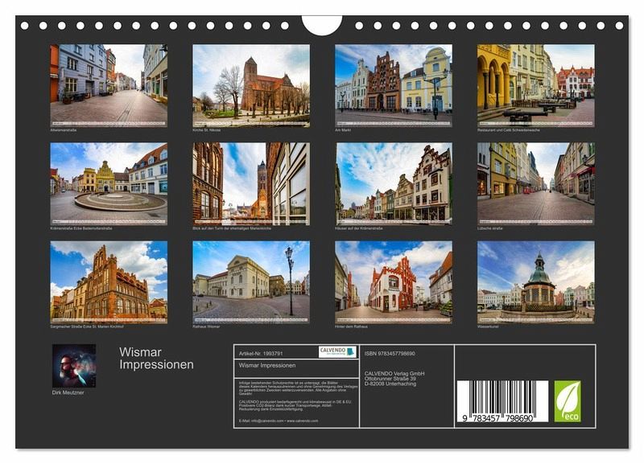Click the name 'Dirk Meutzner'
The height and width of the screenshot is (464, 644).
[x=68, y=392]
